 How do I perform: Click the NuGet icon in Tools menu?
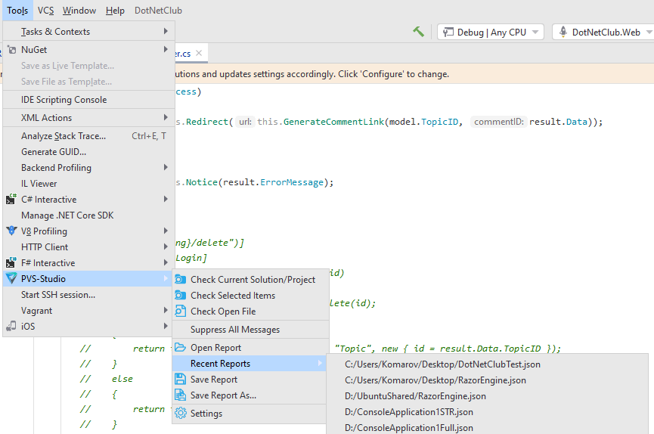[x=11, y=50]
